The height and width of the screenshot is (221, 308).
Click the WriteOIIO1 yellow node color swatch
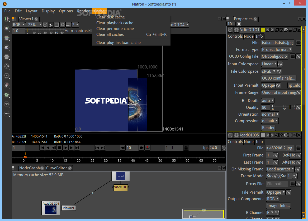263,30
